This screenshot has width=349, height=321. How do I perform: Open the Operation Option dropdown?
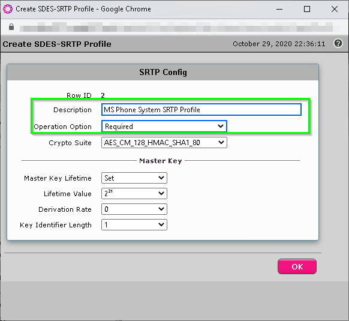(164, 126)
